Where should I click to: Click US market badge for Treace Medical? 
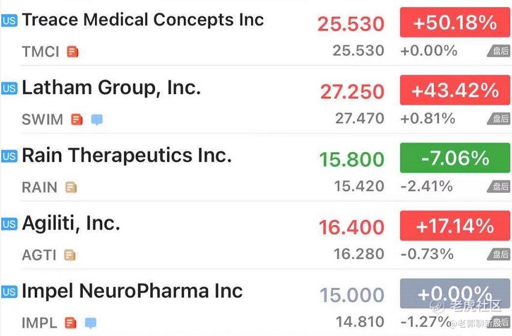coord(9,20)
